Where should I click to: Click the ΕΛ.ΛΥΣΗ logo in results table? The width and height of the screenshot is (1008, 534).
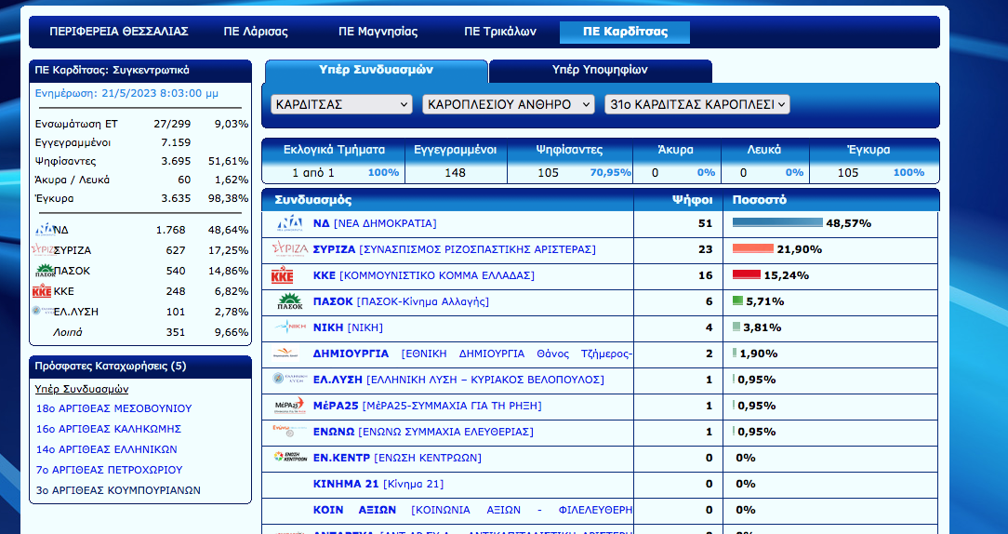(290, 380)
